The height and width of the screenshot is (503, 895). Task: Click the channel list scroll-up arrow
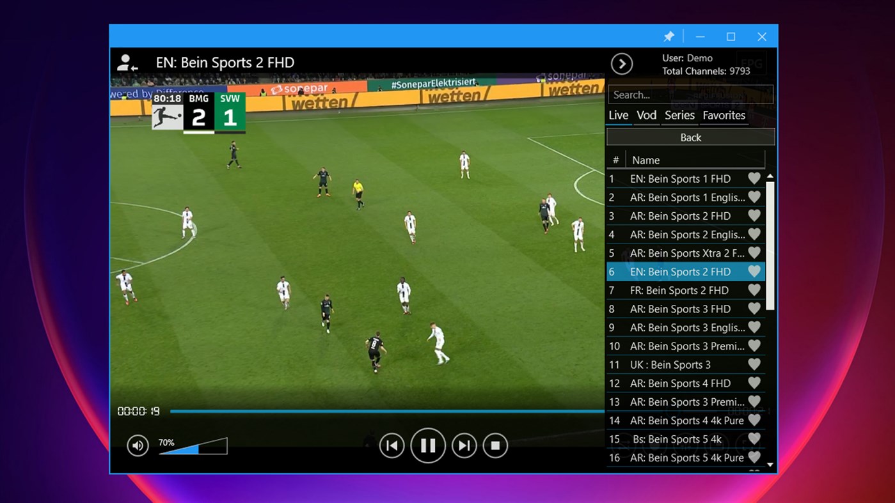click(x=770, y=176)
